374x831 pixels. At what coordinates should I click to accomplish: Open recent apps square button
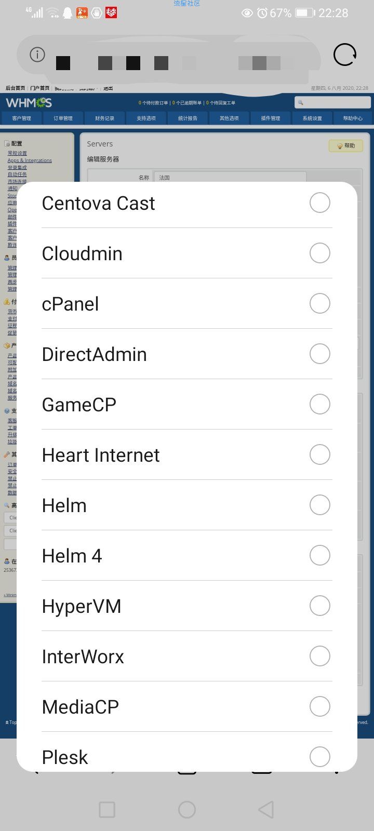(x=107, y=809)
